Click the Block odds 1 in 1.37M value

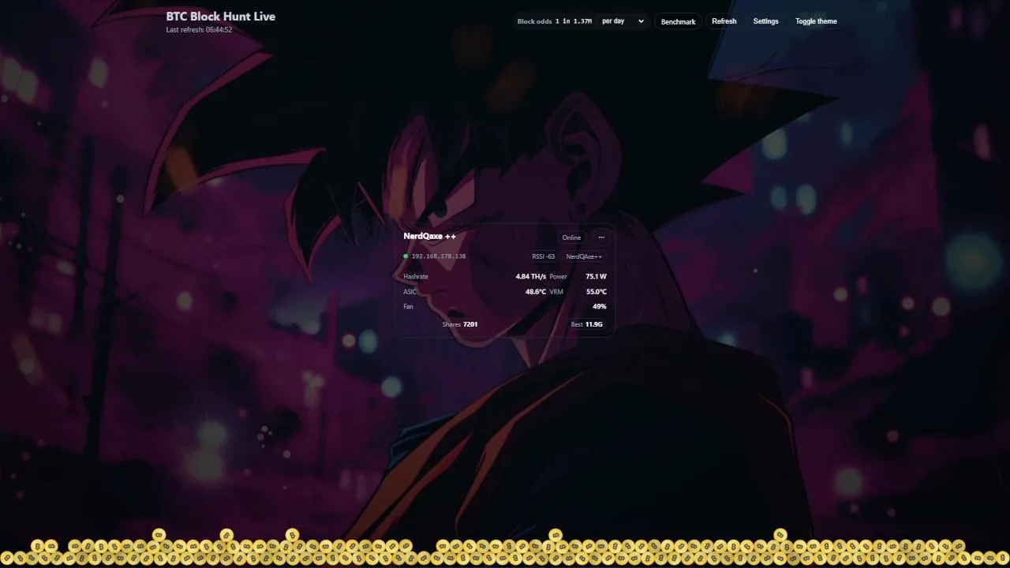(574, 21)
